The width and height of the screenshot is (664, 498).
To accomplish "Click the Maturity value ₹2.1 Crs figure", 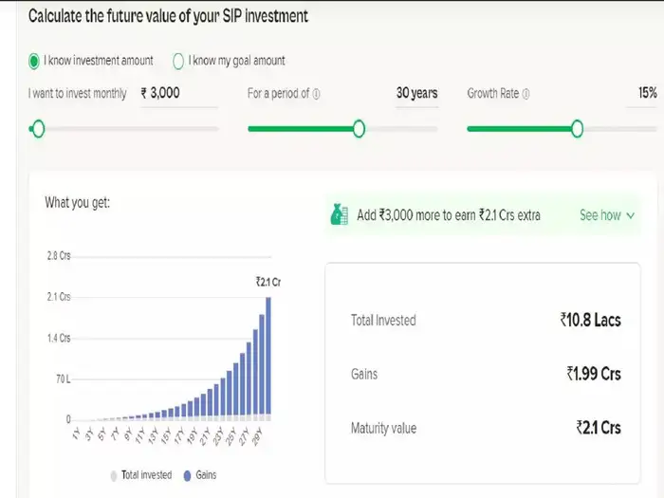I will pos(598,428).
